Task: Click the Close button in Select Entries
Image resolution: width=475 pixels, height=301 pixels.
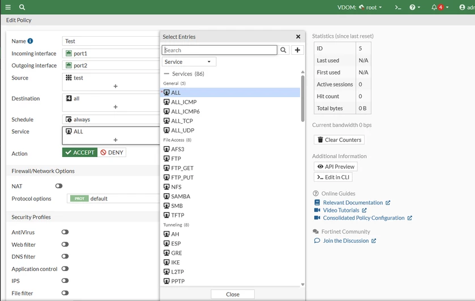Action: point(233,294)
